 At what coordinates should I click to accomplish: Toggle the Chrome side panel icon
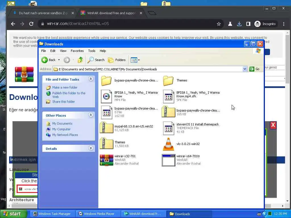tap(248, 24)
